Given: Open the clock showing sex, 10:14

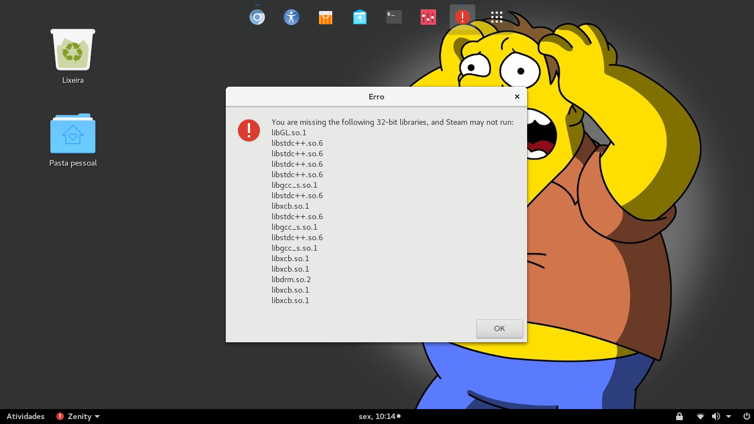Looking at the screenshot, I should (x=379, y=416).
